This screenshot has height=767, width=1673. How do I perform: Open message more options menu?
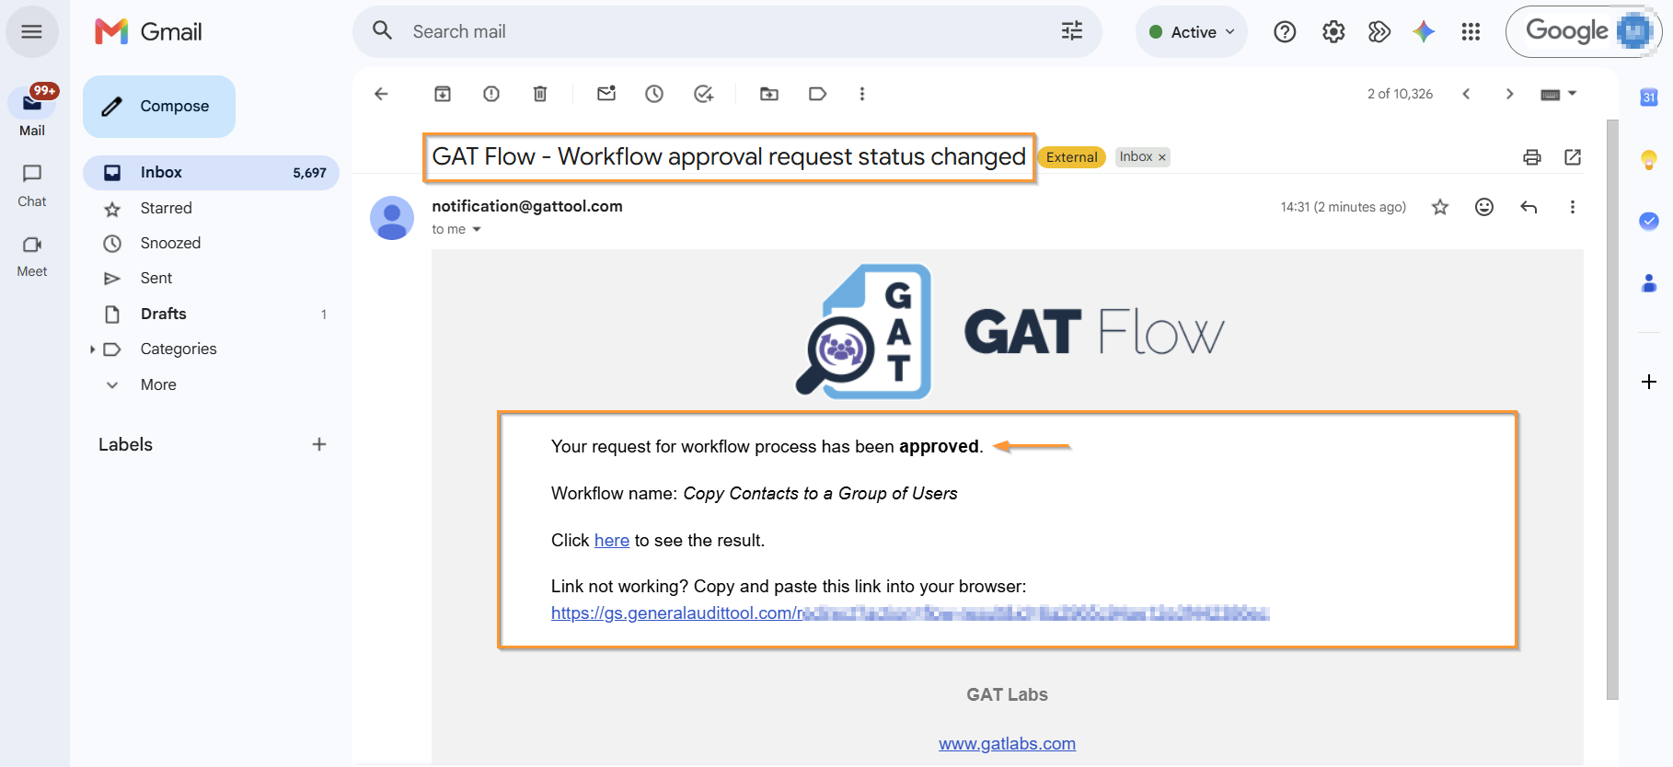[x=1573, y=207]
